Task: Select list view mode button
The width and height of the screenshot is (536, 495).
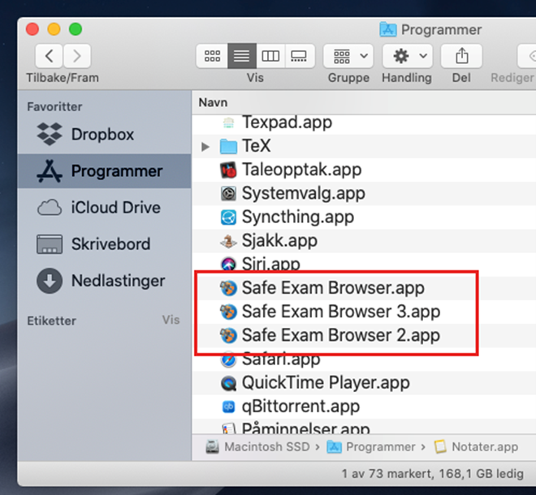Action: pyautogui.click(x=242, y=56)
